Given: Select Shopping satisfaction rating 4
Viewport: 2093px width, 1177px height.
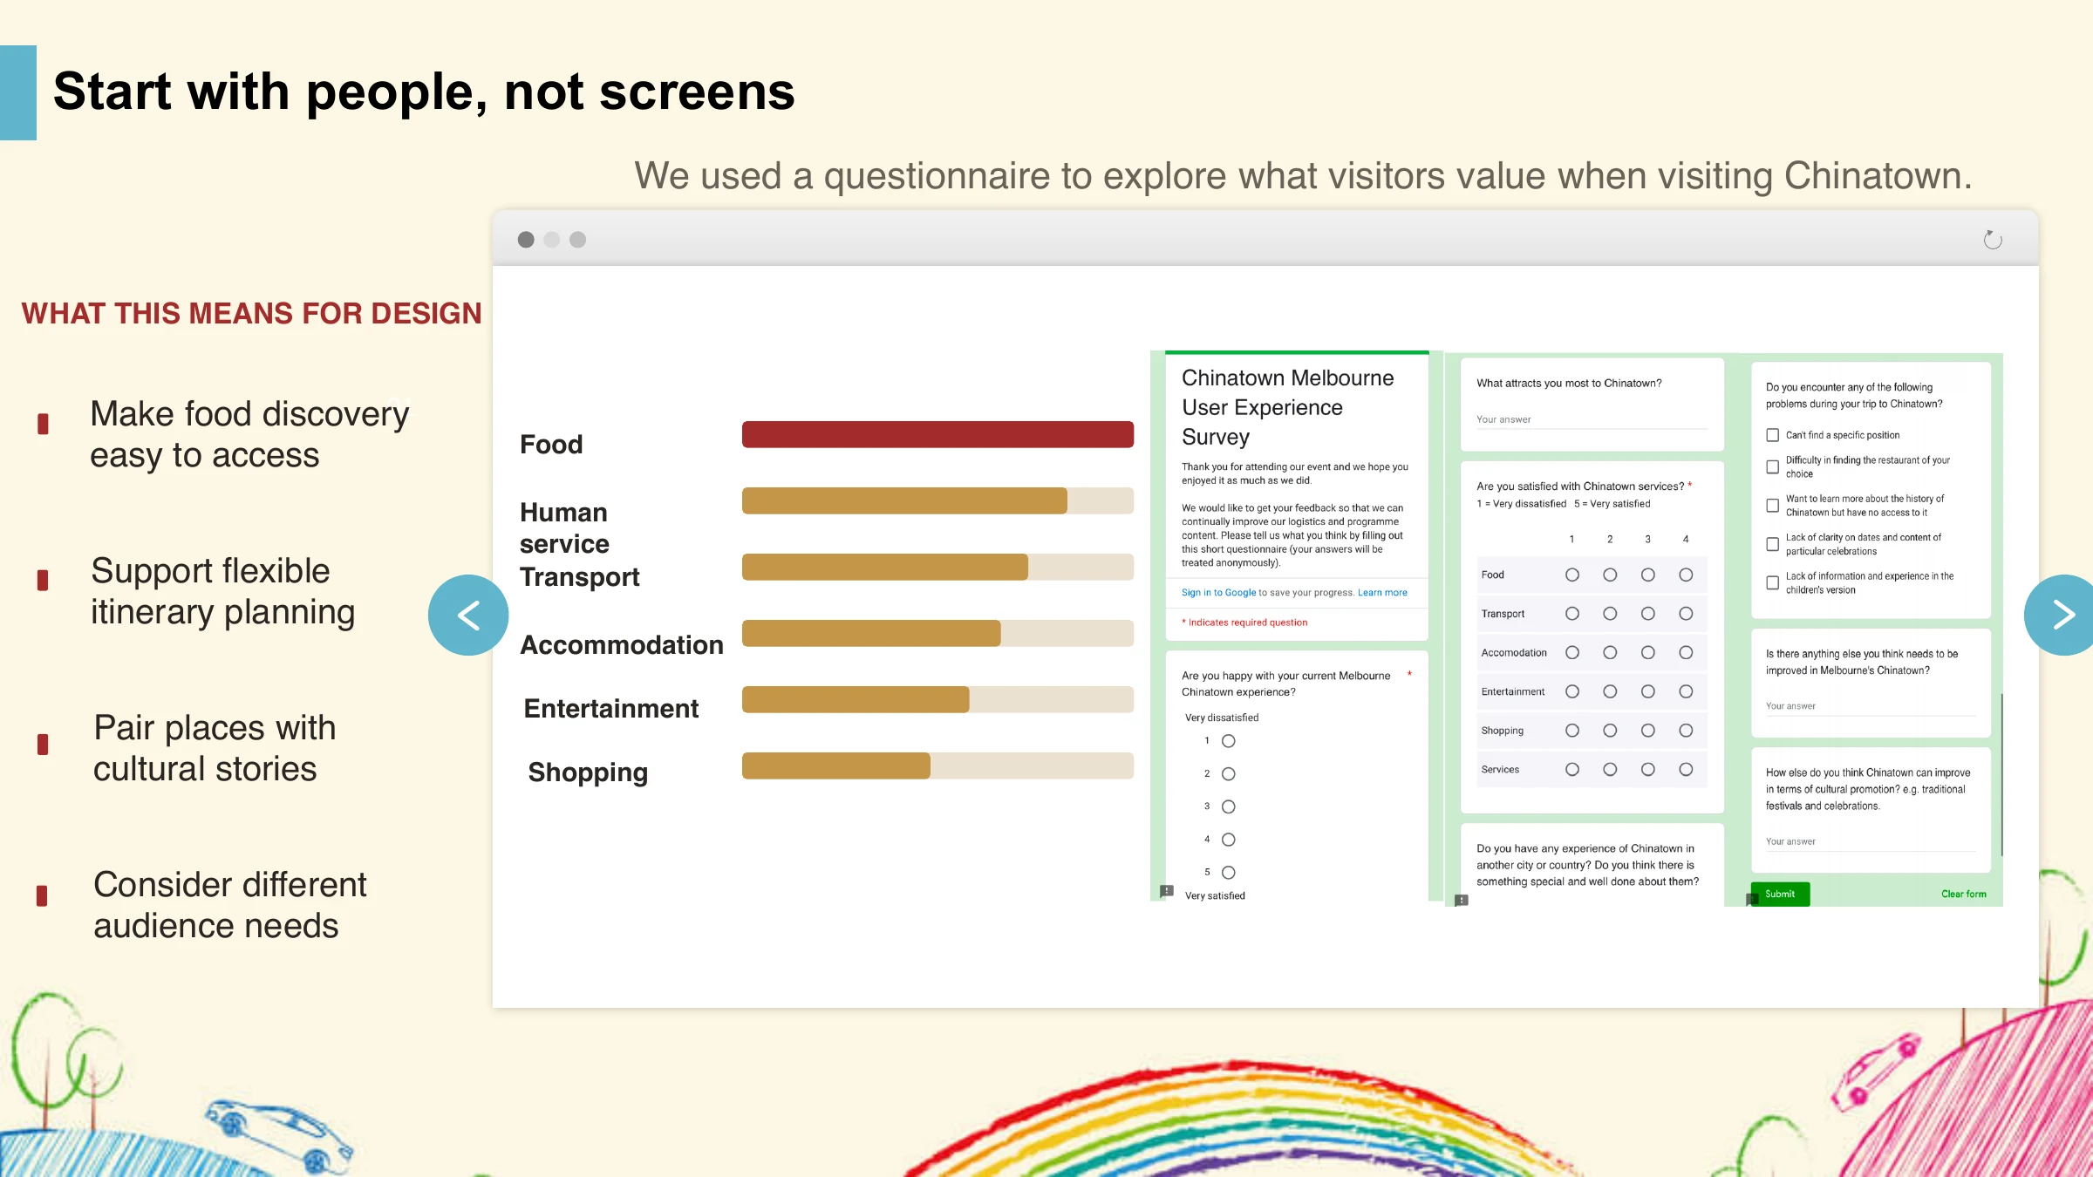Looking at the screenshot, I should click(1686, 731).
